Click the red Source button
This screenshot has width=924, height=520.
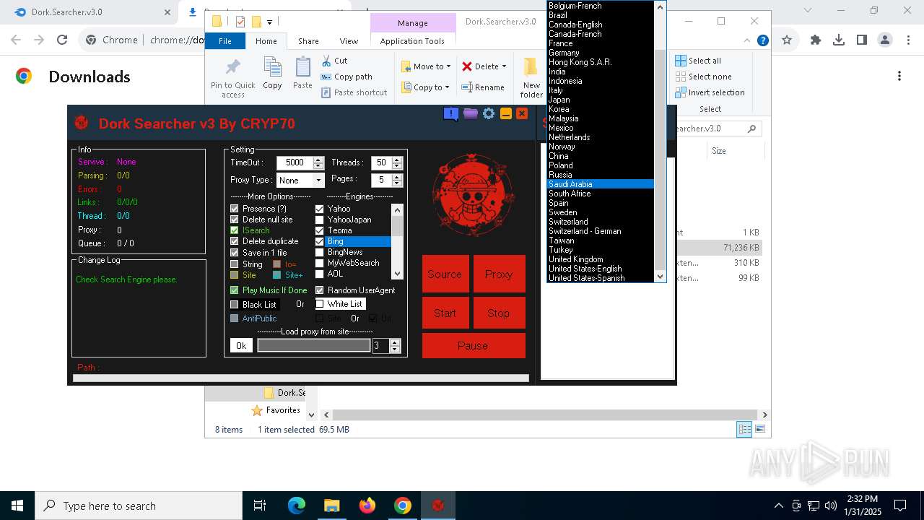[x=445, y=274]
